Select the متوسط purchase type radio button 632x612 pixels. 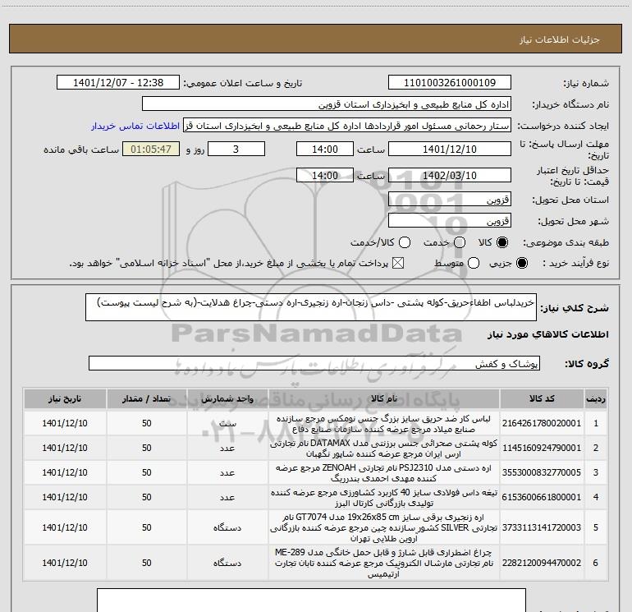[474, 264]
